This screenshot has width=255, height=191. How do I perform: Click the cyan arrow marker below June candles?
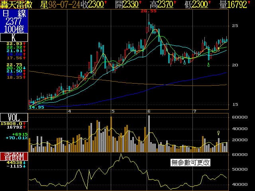(x=184, y=62)
